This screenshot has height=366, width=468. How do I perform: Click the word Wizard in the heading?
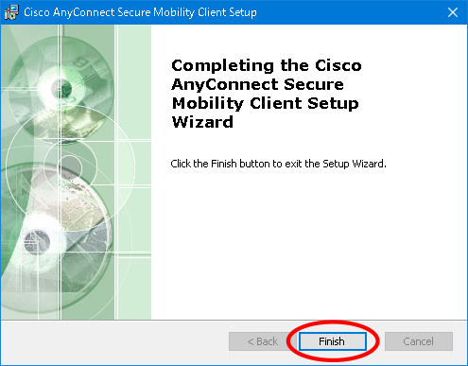click(x=202, y=122)
